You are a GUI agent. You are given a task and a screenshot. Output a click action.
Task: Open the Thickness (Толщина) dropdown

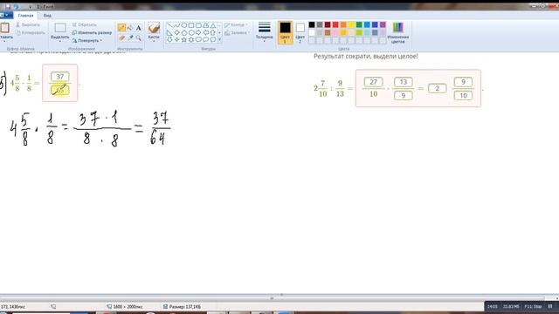(264, 32)
